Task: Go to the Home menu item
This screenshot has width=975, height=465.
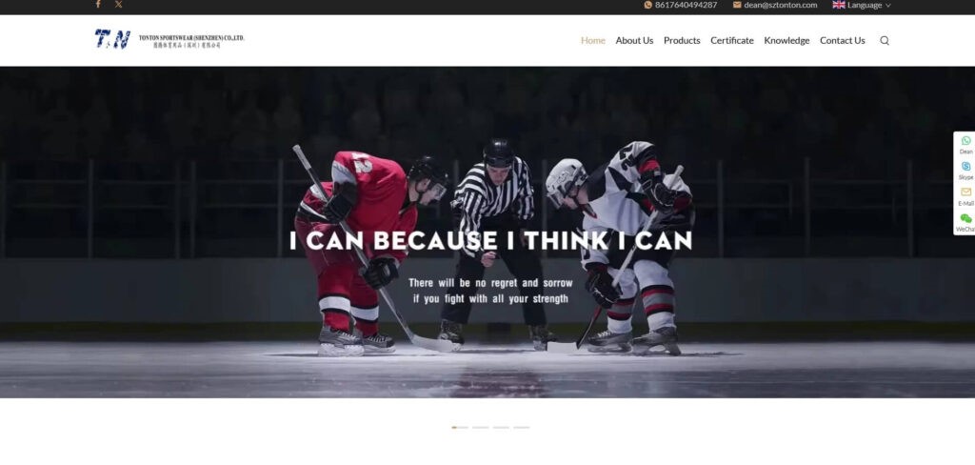Action: pyautogui.click(x=592, y=40)
